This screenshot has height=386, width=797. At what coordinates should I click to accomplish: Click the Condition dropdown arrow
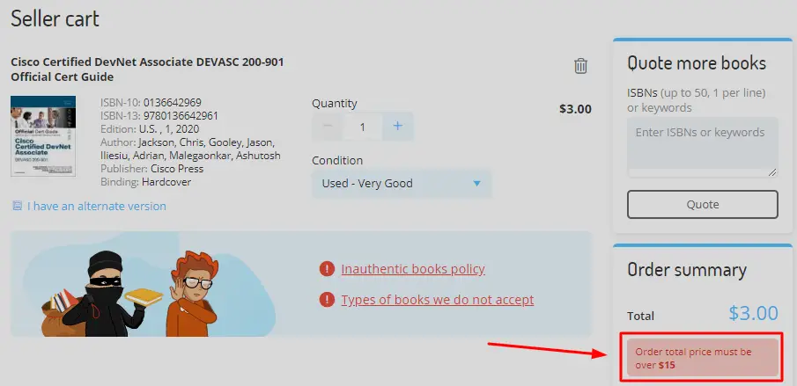(x=476, y=184)
